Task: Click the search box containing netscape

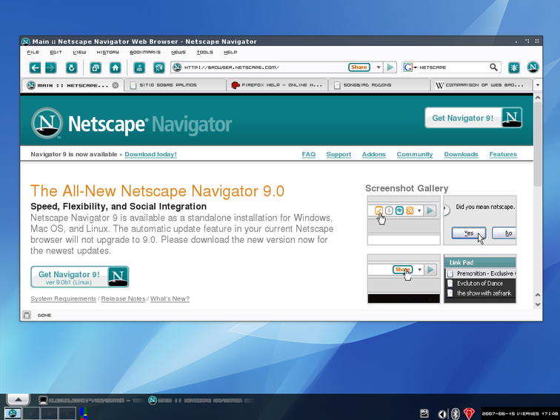Action: [x=453, y=67]
